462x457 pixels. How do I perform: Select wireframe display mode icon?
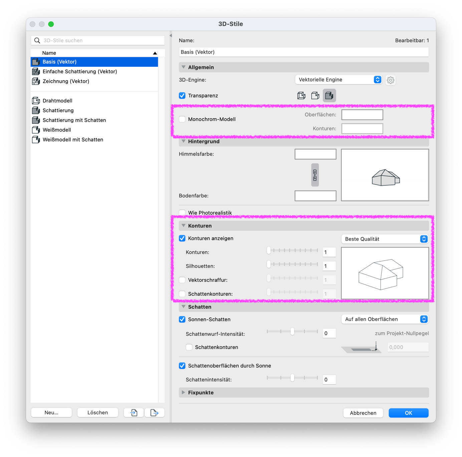[x=301, y=96]
